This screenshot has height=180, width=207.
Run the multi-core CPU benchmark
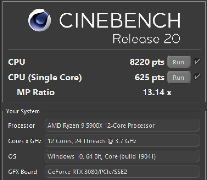[x=179, y=62]
